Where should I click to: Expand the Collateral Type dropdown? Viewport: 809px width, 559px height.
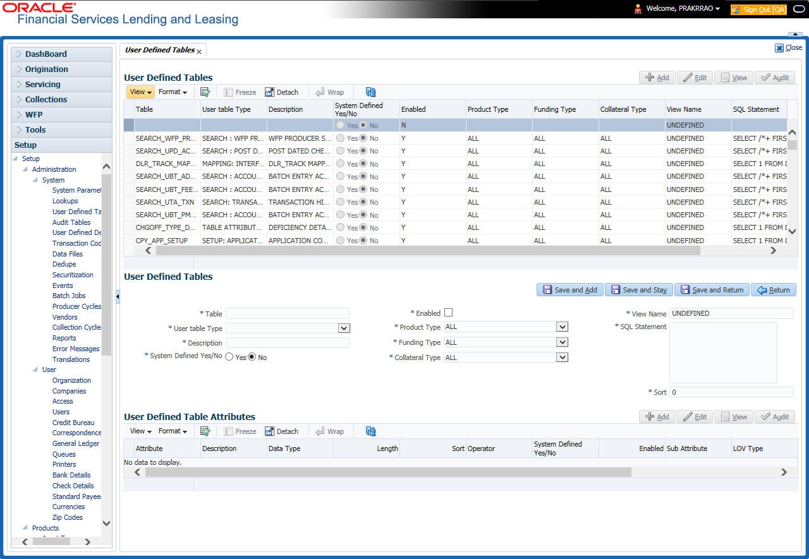coord(562,358)
